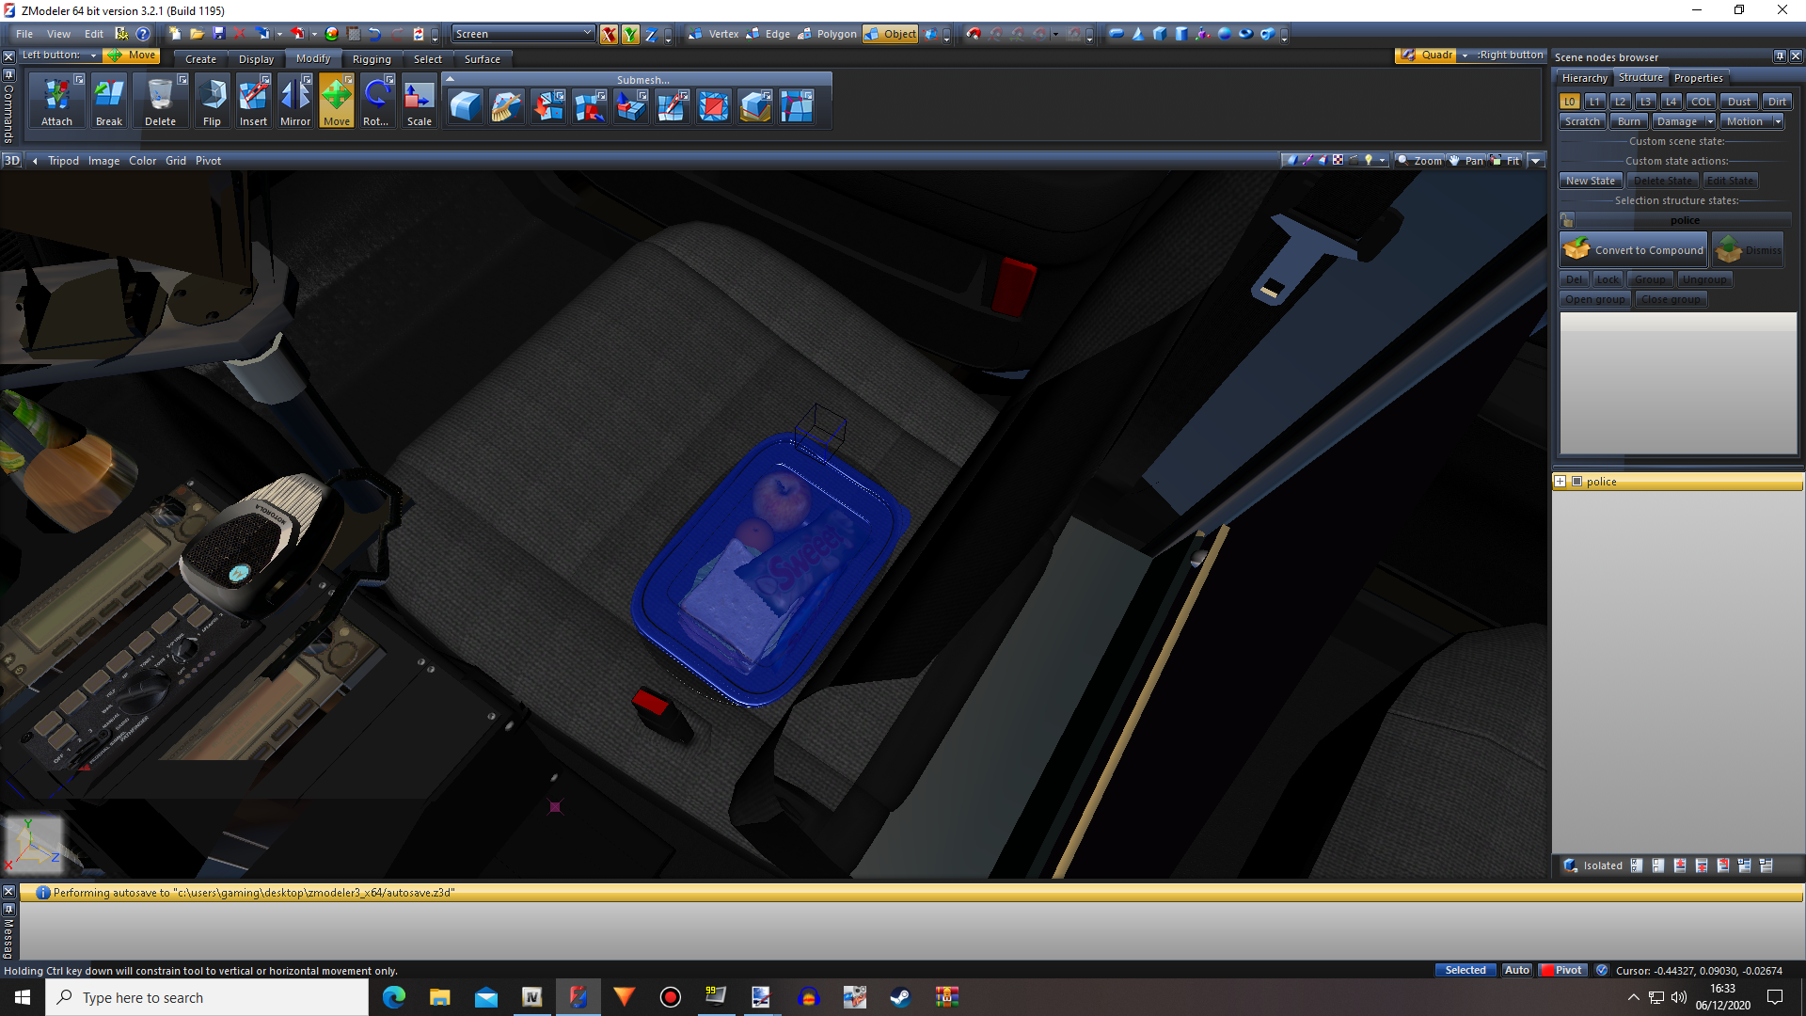Select the Scale tool

[419, 102]
